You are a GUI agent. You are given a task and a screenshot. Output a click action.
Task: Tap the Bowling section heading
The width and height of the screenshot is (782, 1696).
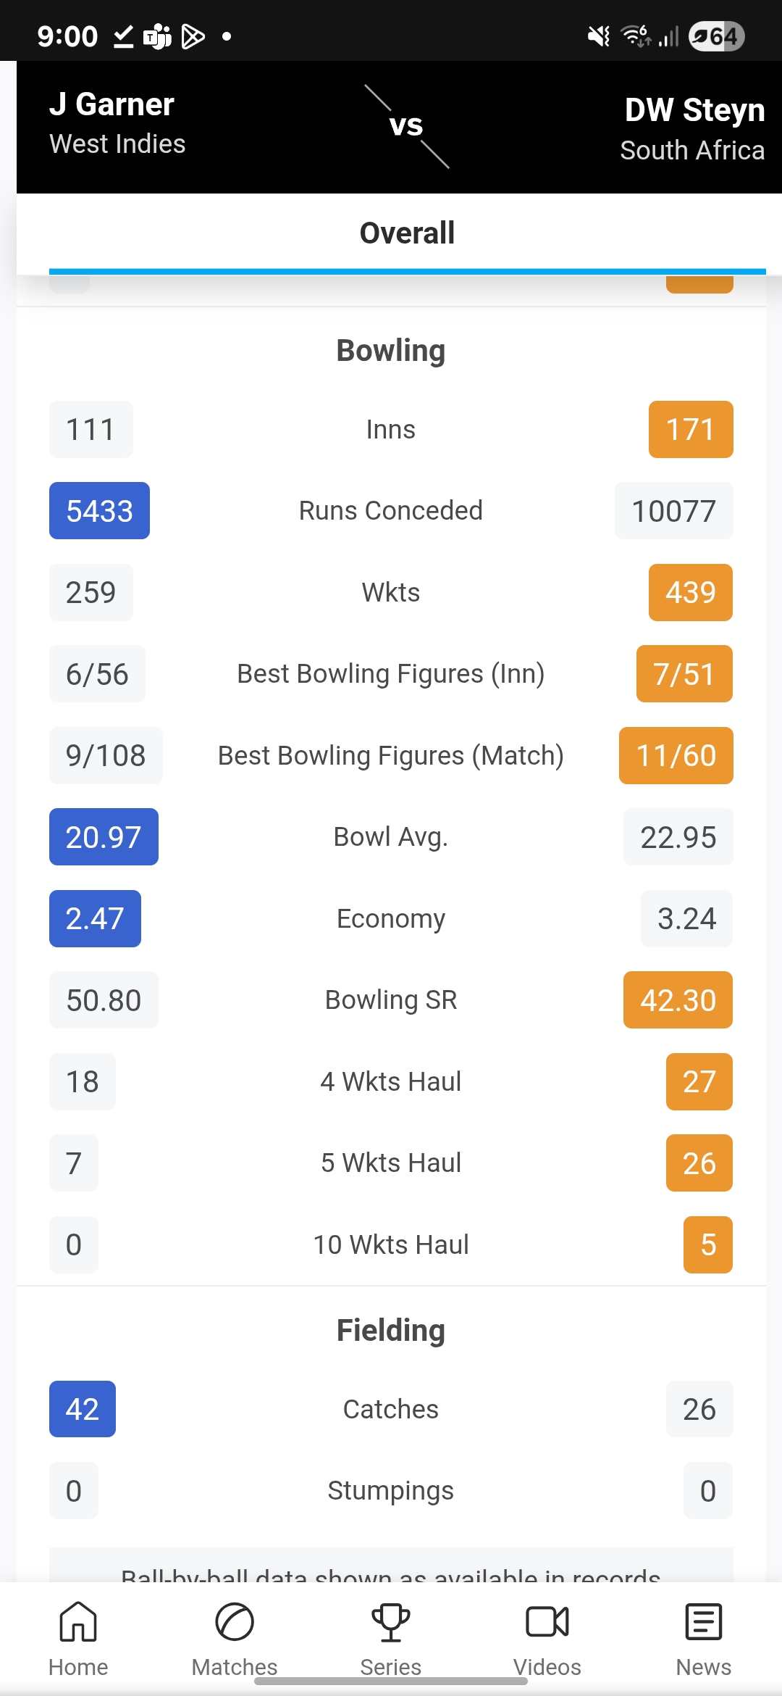(x=391, y=351)
